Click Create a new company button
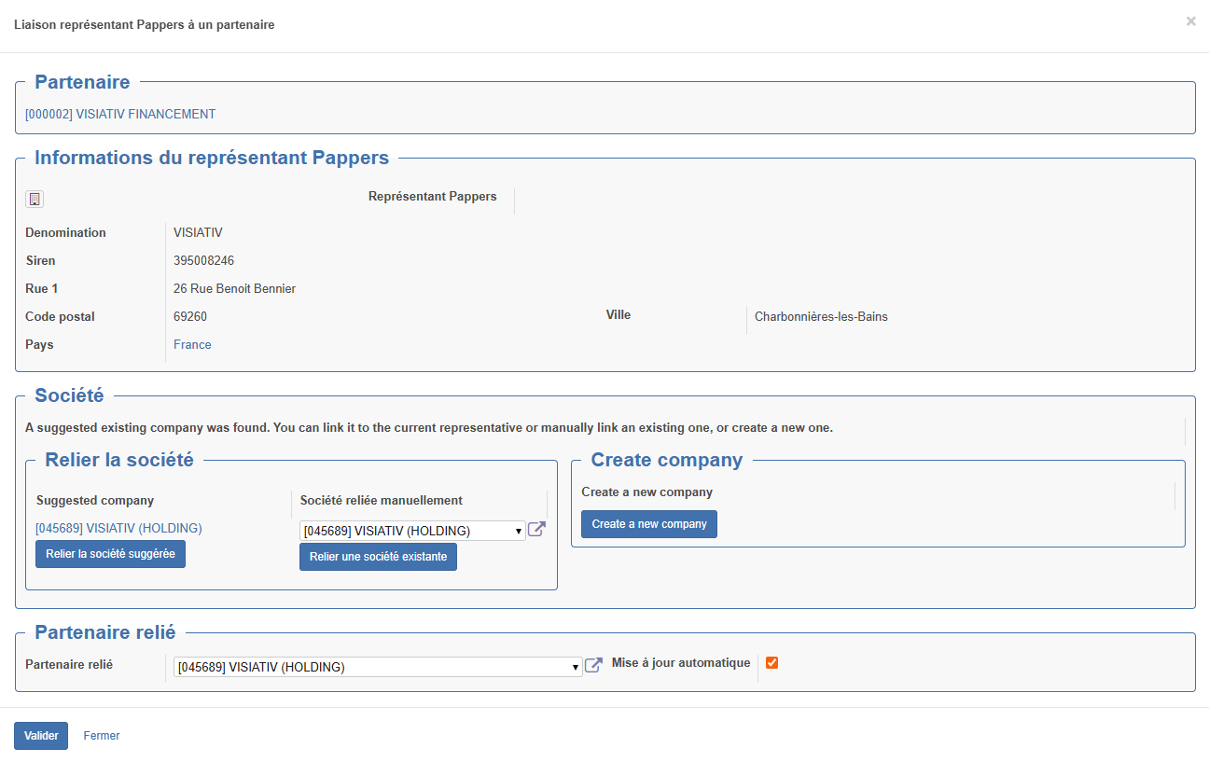Screen dimensions: 1209x762 pos(649,524)
